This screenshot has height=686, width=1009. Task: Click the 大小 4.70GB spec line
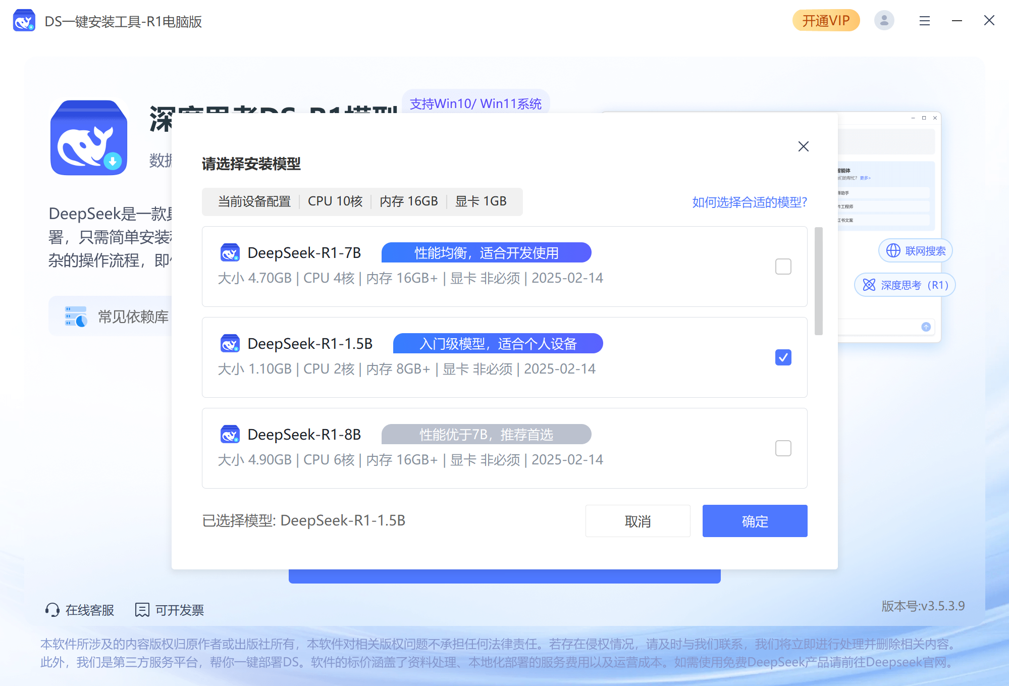410,278
